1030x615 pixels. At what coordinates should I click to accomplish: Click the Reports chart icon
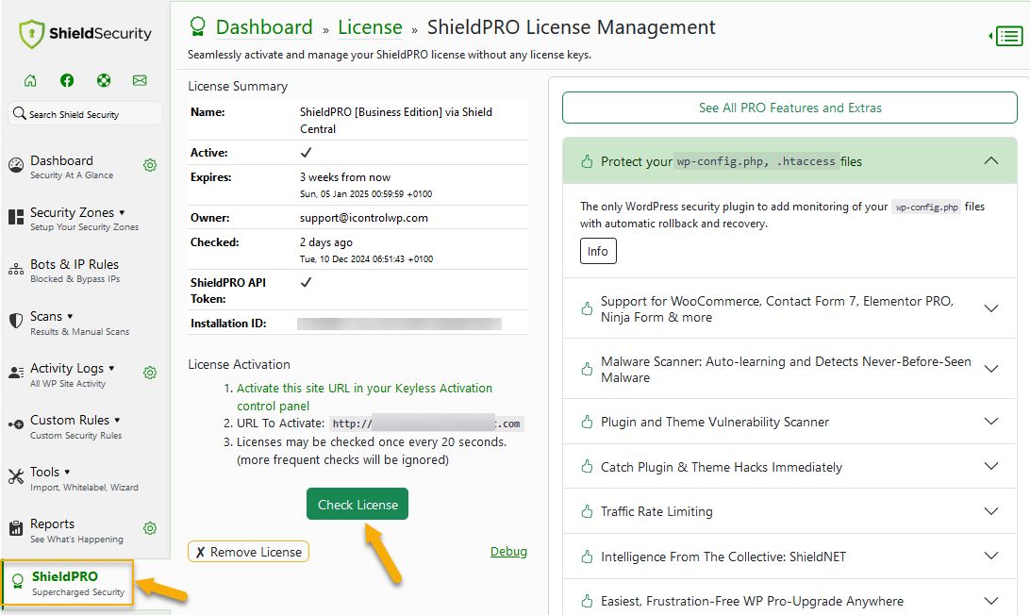coord(16,528)
